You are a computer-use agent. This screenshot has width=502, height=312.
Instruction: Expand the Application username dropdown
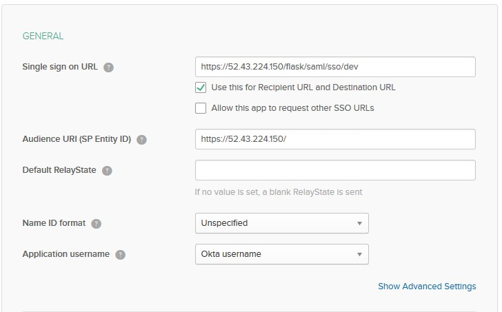281,254
